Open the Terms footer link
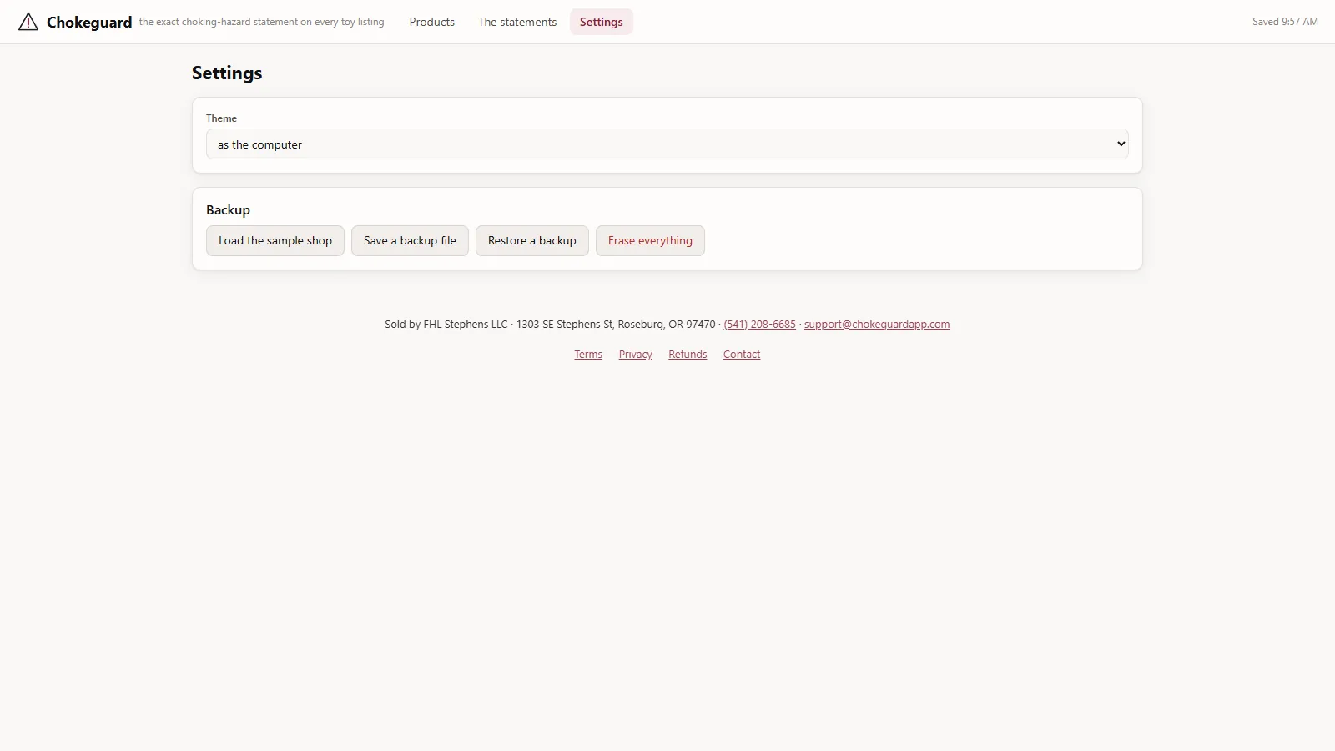This screenshot has height=751, width=1335. 588,355
